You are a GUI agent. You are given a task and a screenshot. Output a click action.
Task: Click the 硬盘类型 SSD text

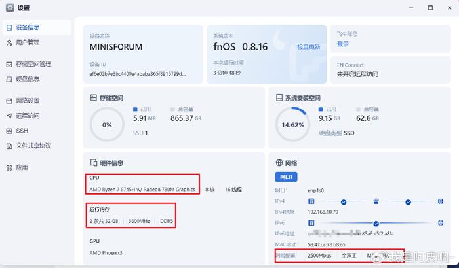click(x=336, y=133)
